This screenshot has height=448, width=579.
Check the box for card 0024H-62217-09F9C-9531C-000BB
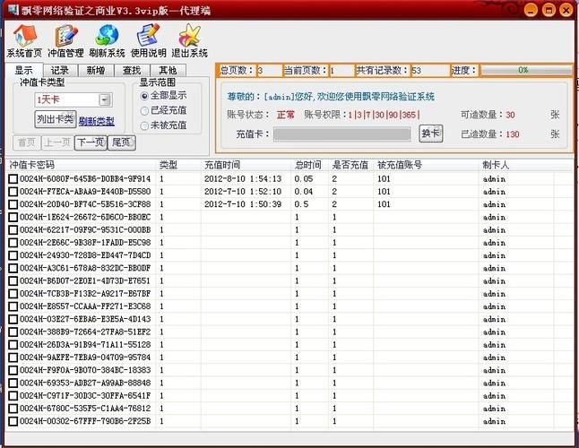[x=13, y=230]
